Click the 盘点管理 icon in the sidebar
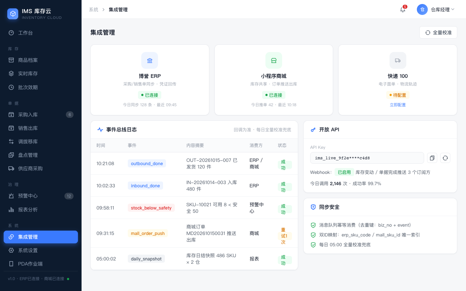 (x=11, y=155)
